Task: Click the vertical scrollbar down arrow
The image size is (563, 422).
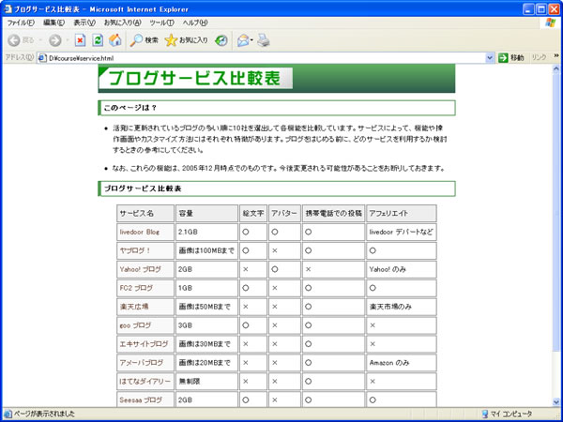Action: click(556, 399)
